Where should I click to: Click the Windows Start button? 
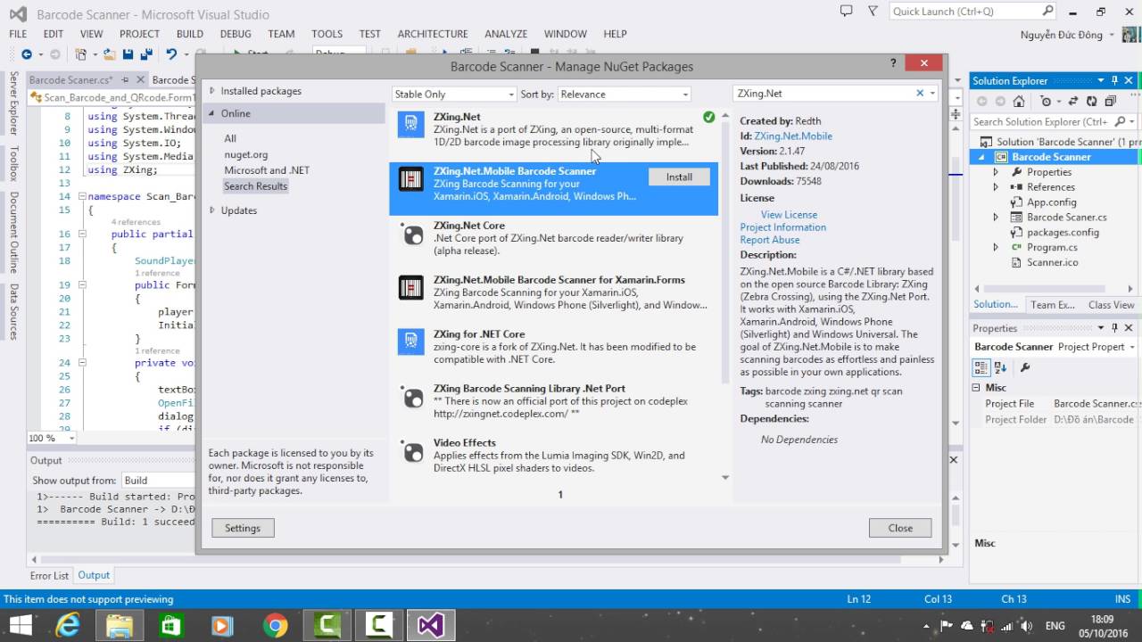pos(21,625)
